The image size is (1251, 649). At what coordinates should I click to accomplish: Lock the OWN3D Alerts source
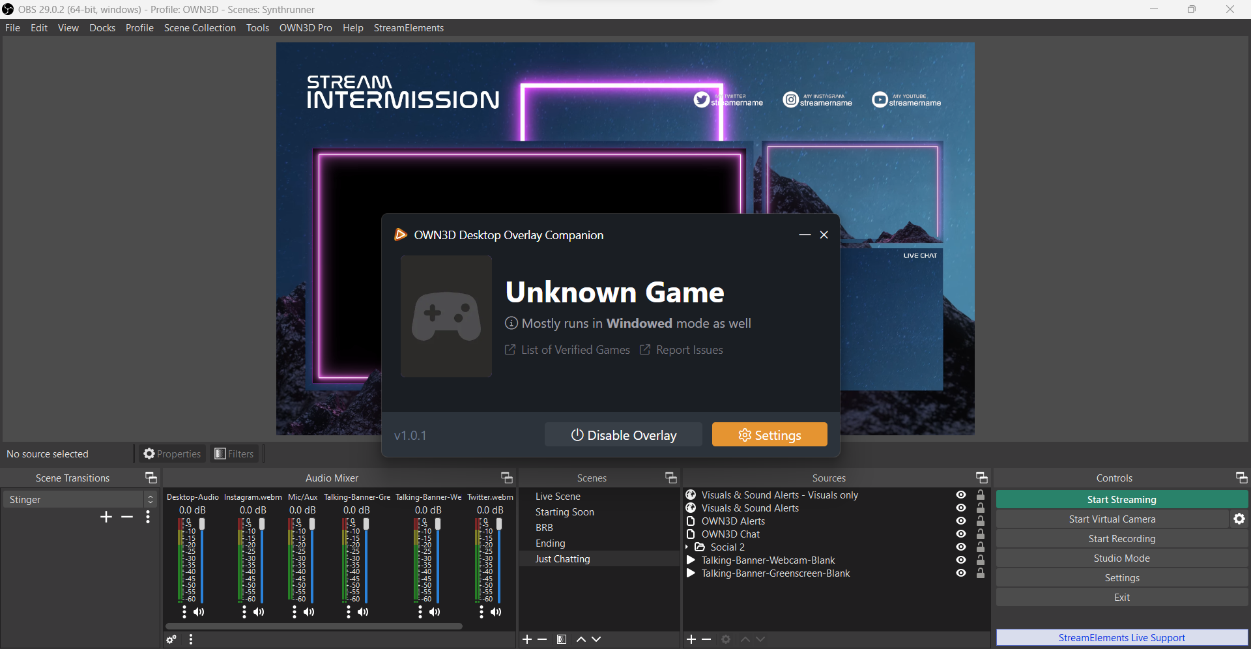point(981,521)
